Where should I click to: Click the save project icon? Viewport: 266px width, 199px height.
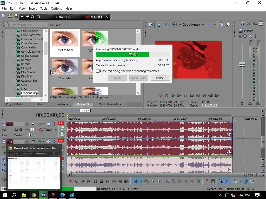point(16,16)
